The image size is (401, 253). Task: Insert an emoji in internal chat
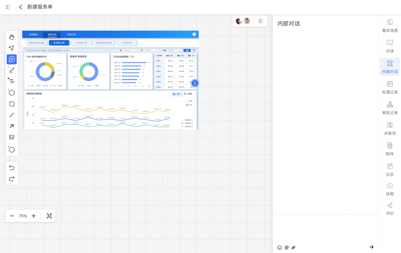[280, 247]
